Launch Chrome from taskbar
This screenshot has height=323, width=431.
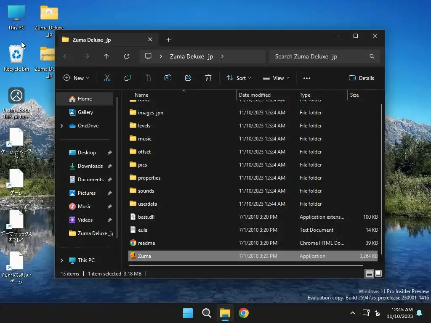click(x=244, y=313)
